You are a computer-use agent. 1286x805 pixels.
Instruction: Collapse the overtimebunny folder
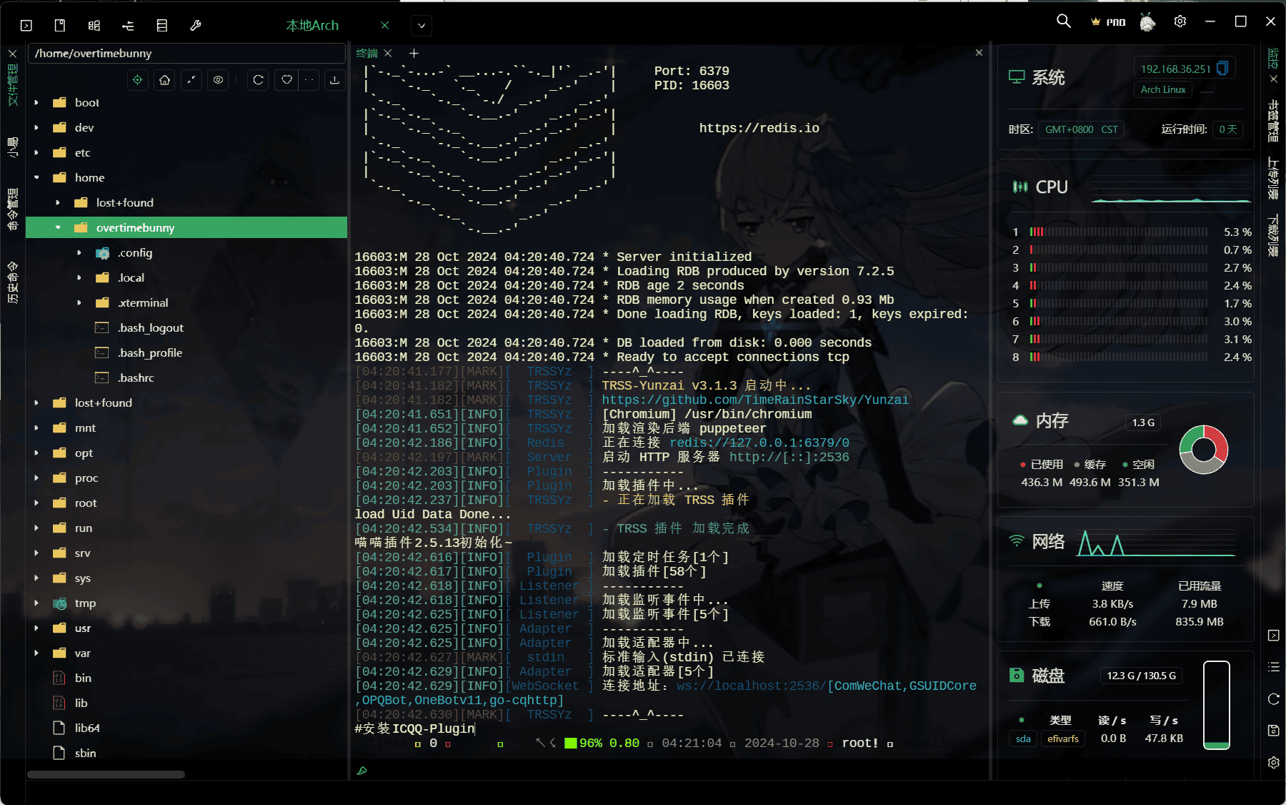(x=58, y=228)
